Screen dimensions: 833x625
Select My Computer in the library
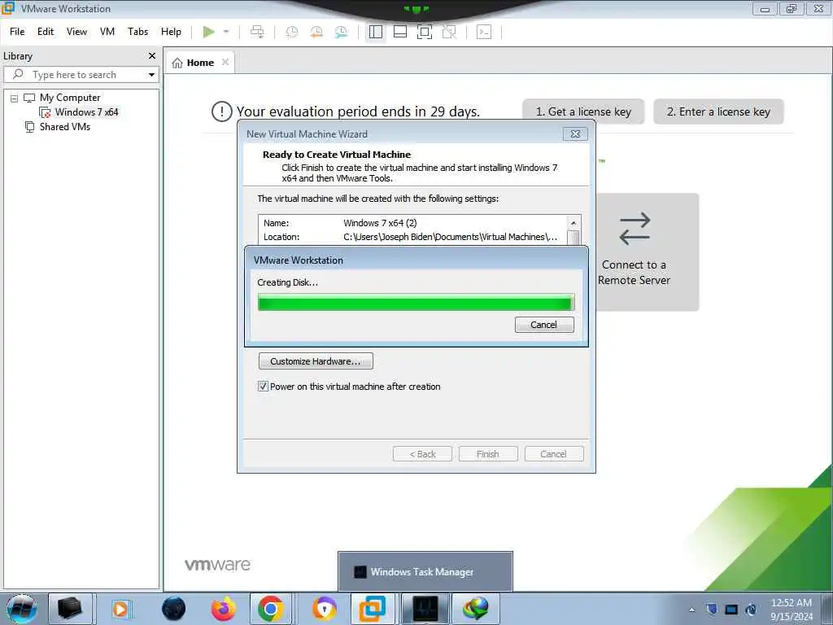pos(70,98)
